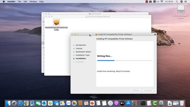
Task: Open App Store in the Dock
Action: (128, 103)
